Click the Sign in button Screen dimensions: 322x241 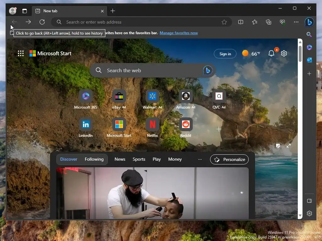[225, 54]
